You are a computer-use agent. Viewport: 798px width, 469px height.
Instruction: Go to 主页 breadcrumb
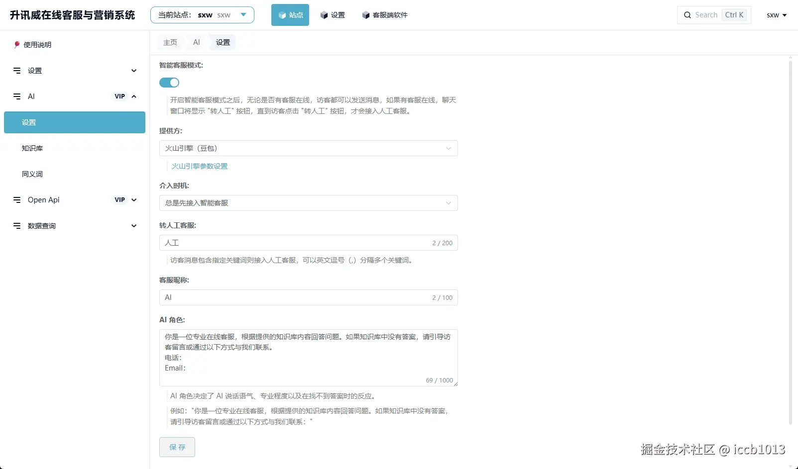[170, 42]
